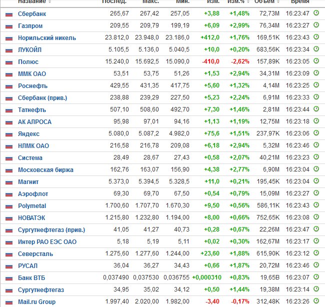Click the Russian flag beside Система
The width and height of the screenshot is (325, 307).
(x=9, y=158)
